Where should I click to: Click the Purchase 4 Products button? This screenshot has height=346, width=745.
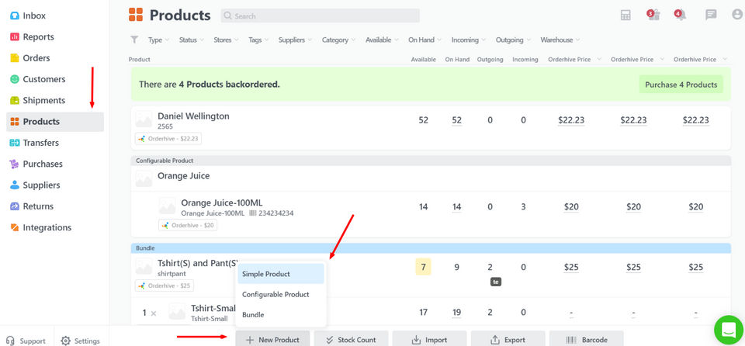click(x=681, y=85)
